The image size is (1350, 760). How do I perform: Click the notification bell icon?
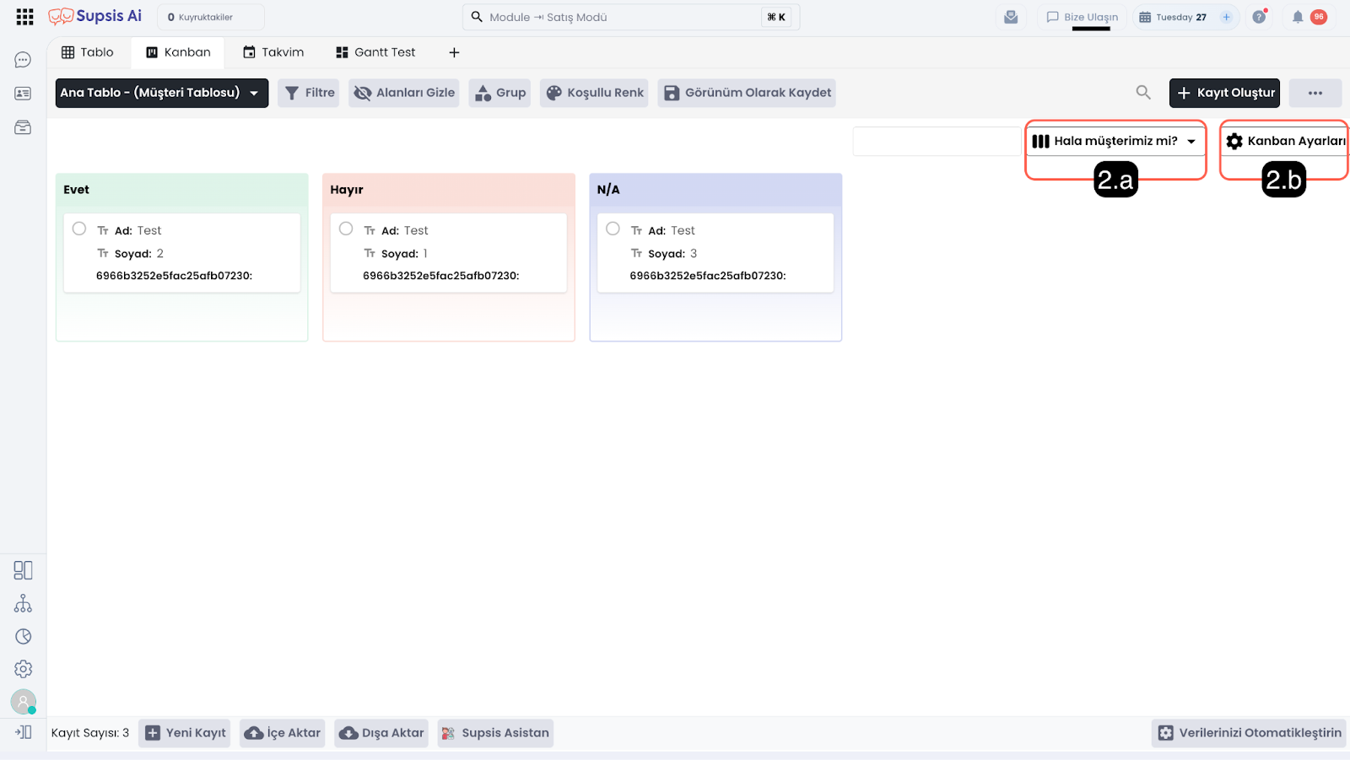point(1298,17)
